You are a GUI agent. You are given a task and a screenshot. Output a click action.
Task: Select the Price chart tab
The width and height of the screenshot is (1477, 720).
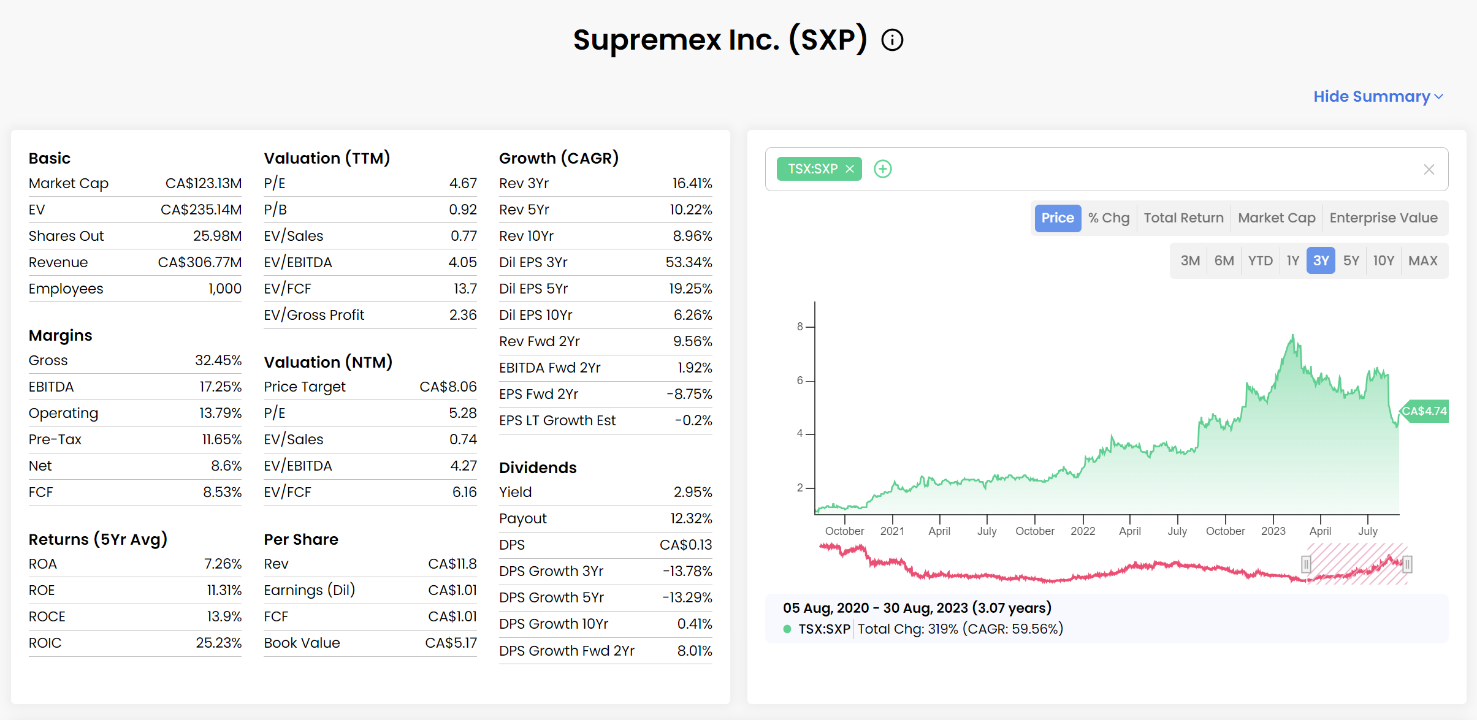click(1058, 218)
